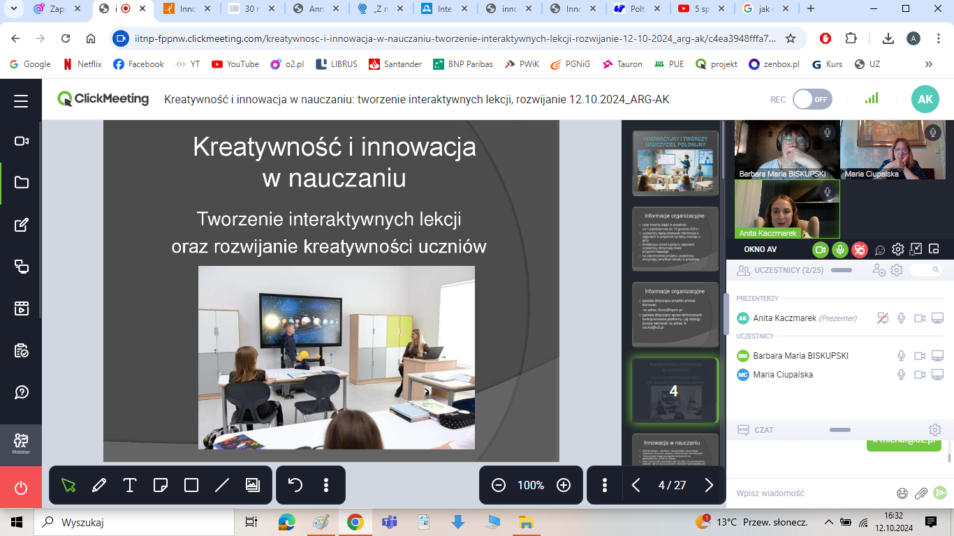Click the 100% zoom level value

point(531,485)
